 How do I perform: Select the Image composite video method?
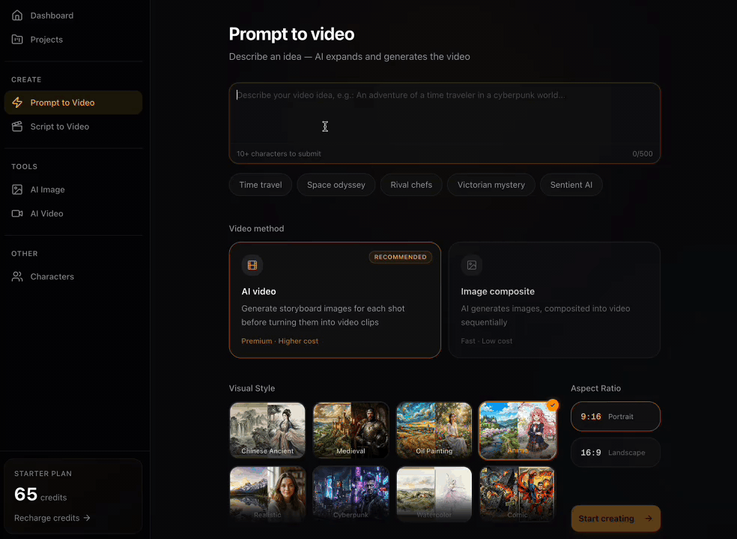(x=554, y=299)
